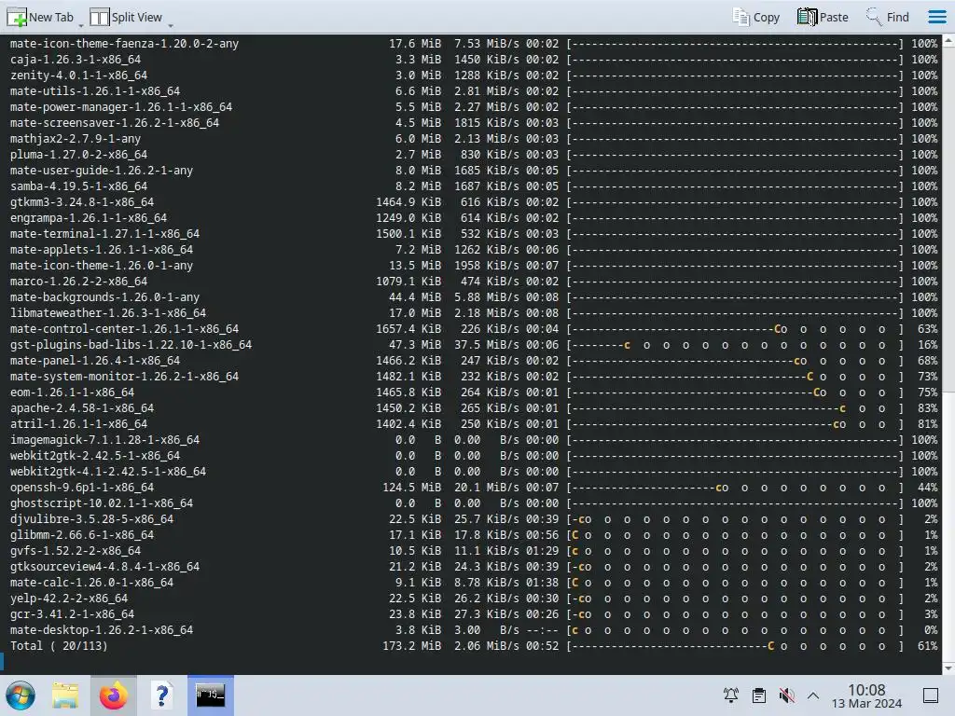Click caja-1.26.3-1-x86_64 package line
The image size is (955, 716).
[76, 60]
